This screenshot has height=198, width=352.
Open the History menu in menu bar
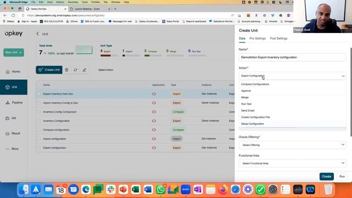(x=60, y=2)
